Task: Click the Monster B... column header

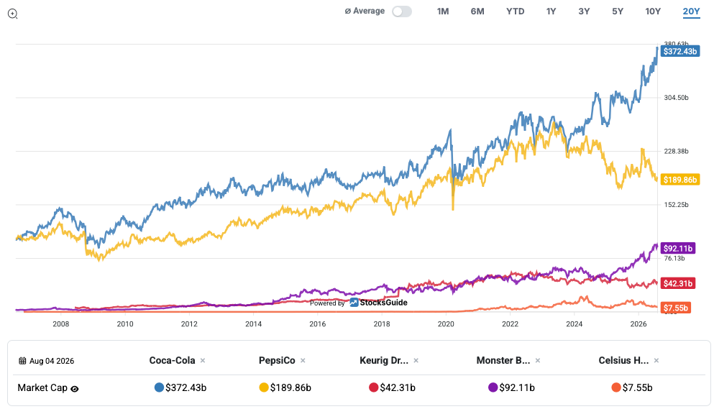Action: point(503,360)
